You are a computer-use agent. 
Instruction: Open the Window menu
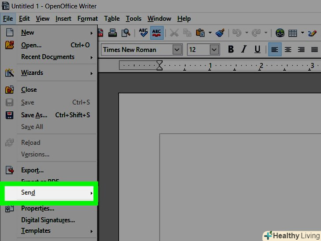(x=159, y=19)
